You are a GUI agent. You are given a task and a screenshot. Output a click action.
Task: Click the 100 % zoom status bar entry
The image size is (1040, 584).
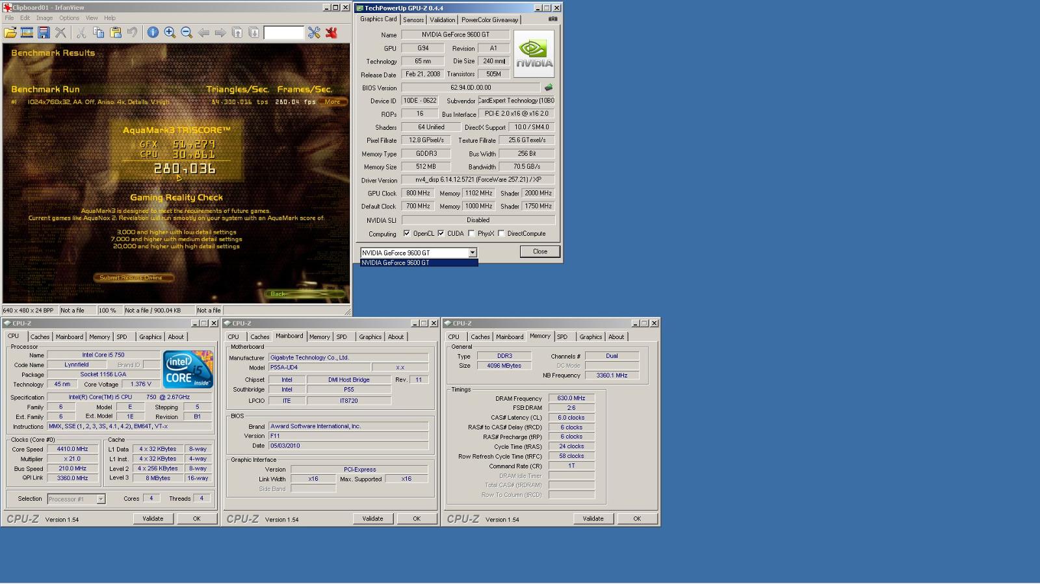tap(107, 311)
